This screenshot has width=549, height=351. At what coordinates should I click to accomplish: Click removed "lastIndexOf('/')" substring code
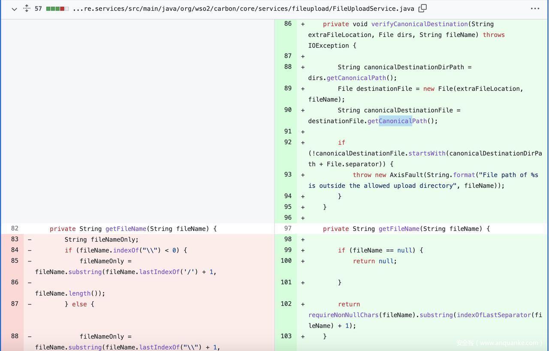coord(126,272)
